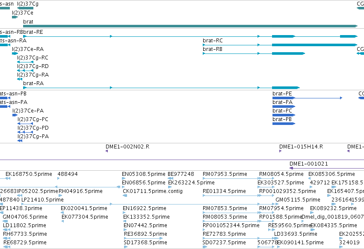Select EST EK085306.5prime
The width and height of the screenshot is (364, 249).
coord(331,174)
